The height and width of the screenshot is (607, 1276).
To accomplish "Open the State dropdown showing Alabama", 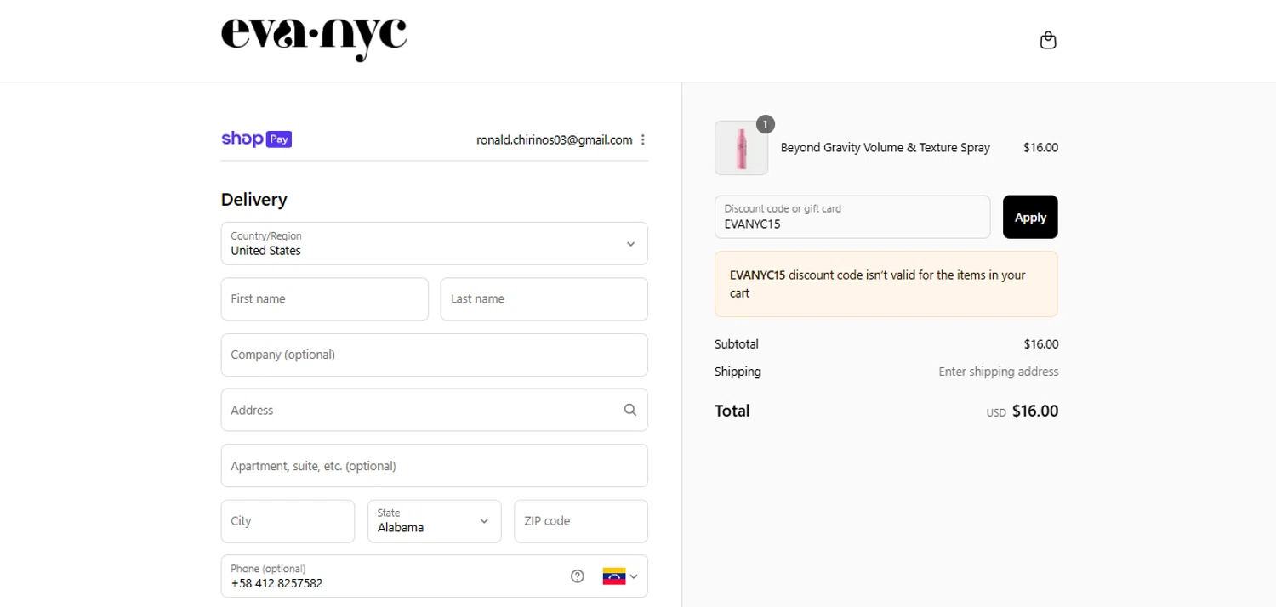I will tap(434, 520).
